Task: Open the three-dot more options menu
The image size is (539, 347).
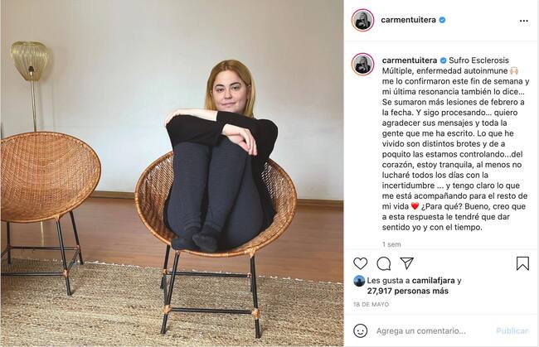Action: [x=523, y=21]
